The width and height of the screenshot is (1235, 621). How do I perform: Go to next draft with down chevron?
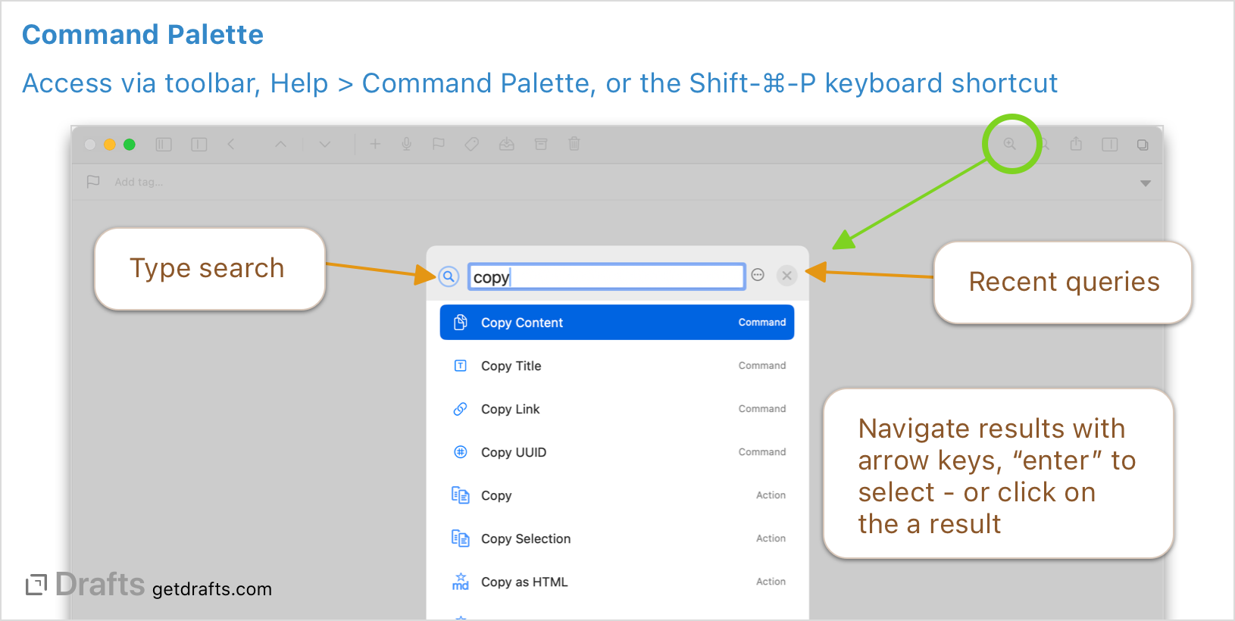click(x=325, y=144)
